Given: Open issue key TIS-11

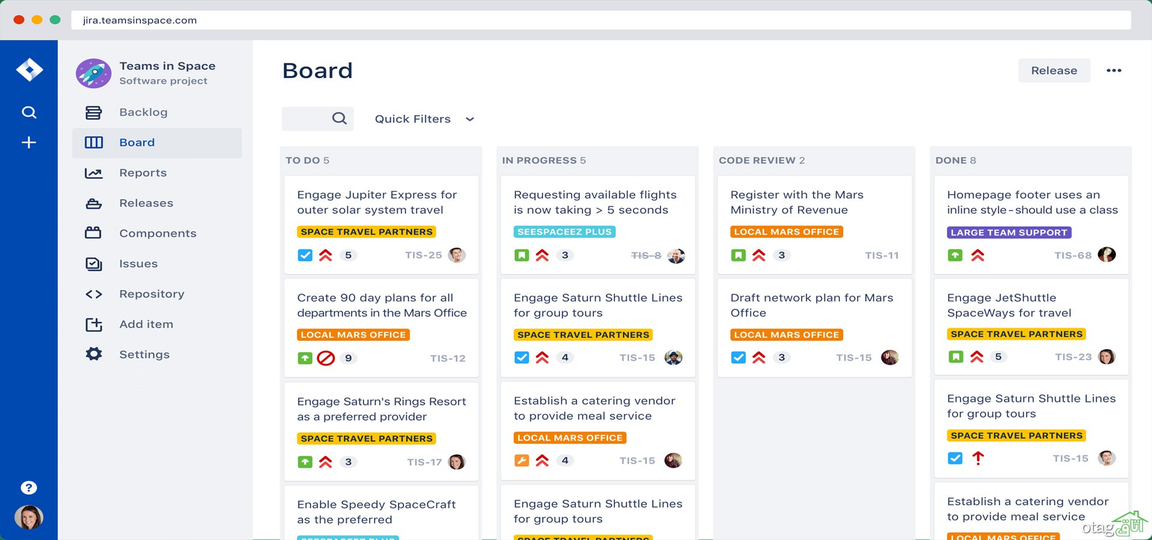Looking at the screenshot, I should tap(882, 255).
